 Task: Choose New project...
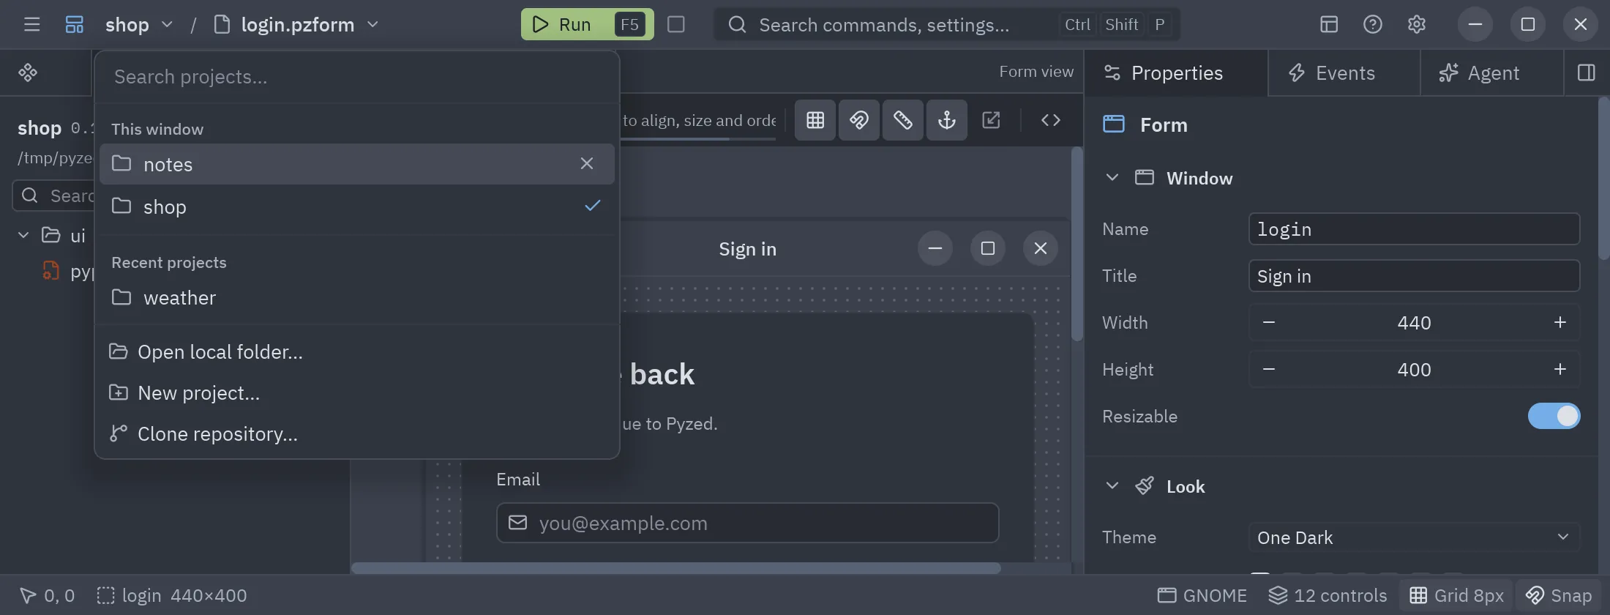[x=356, y=392]
